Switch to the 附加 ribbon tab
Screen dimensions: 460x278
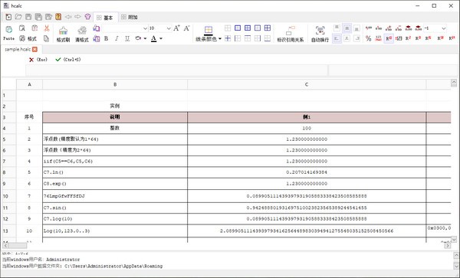(x=130, y=18)
